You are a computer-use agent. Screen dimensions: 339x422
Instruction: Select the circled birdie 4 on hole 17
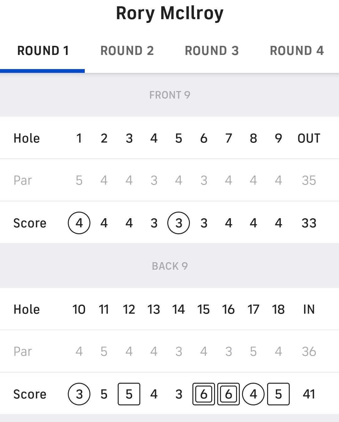pyautogui.click(x=253, y=394)
